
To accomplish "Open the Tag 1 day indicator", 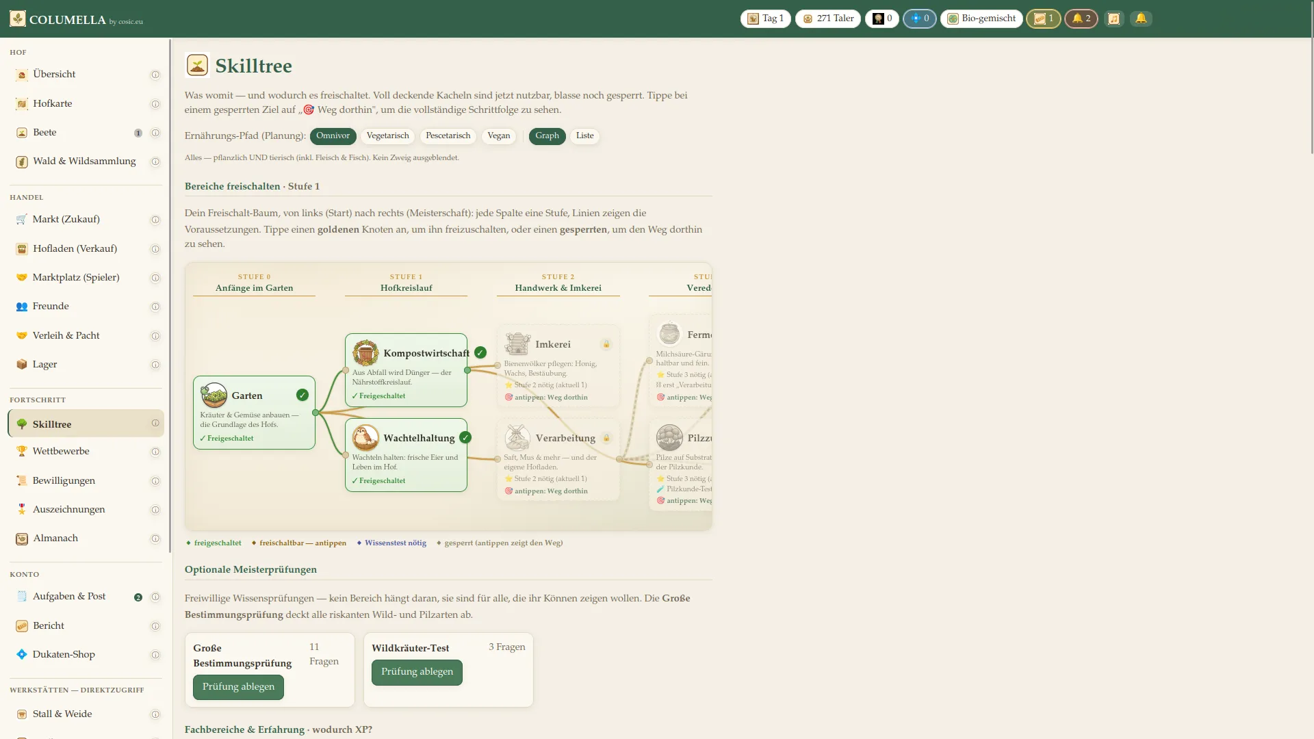I will tap(765, 18).
